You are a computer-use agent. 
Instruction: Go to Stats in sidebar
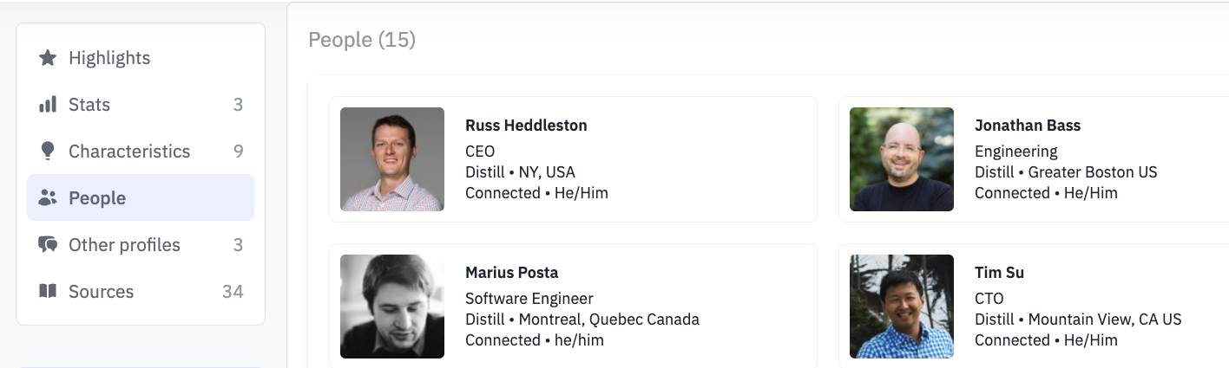141,105
